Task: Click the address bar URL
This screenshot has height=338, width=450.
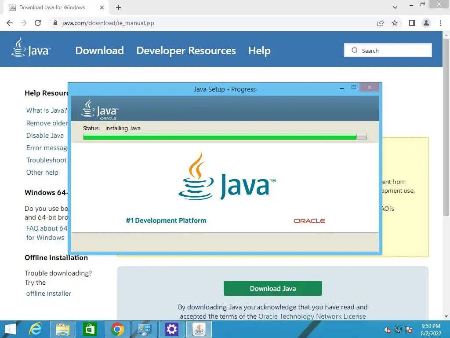Action: 108,23
